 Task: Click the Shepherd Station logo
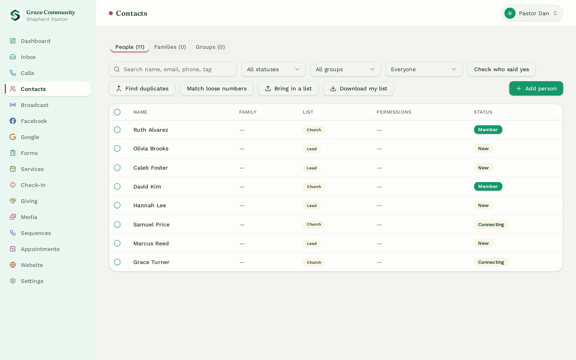[x=15, y=15]
